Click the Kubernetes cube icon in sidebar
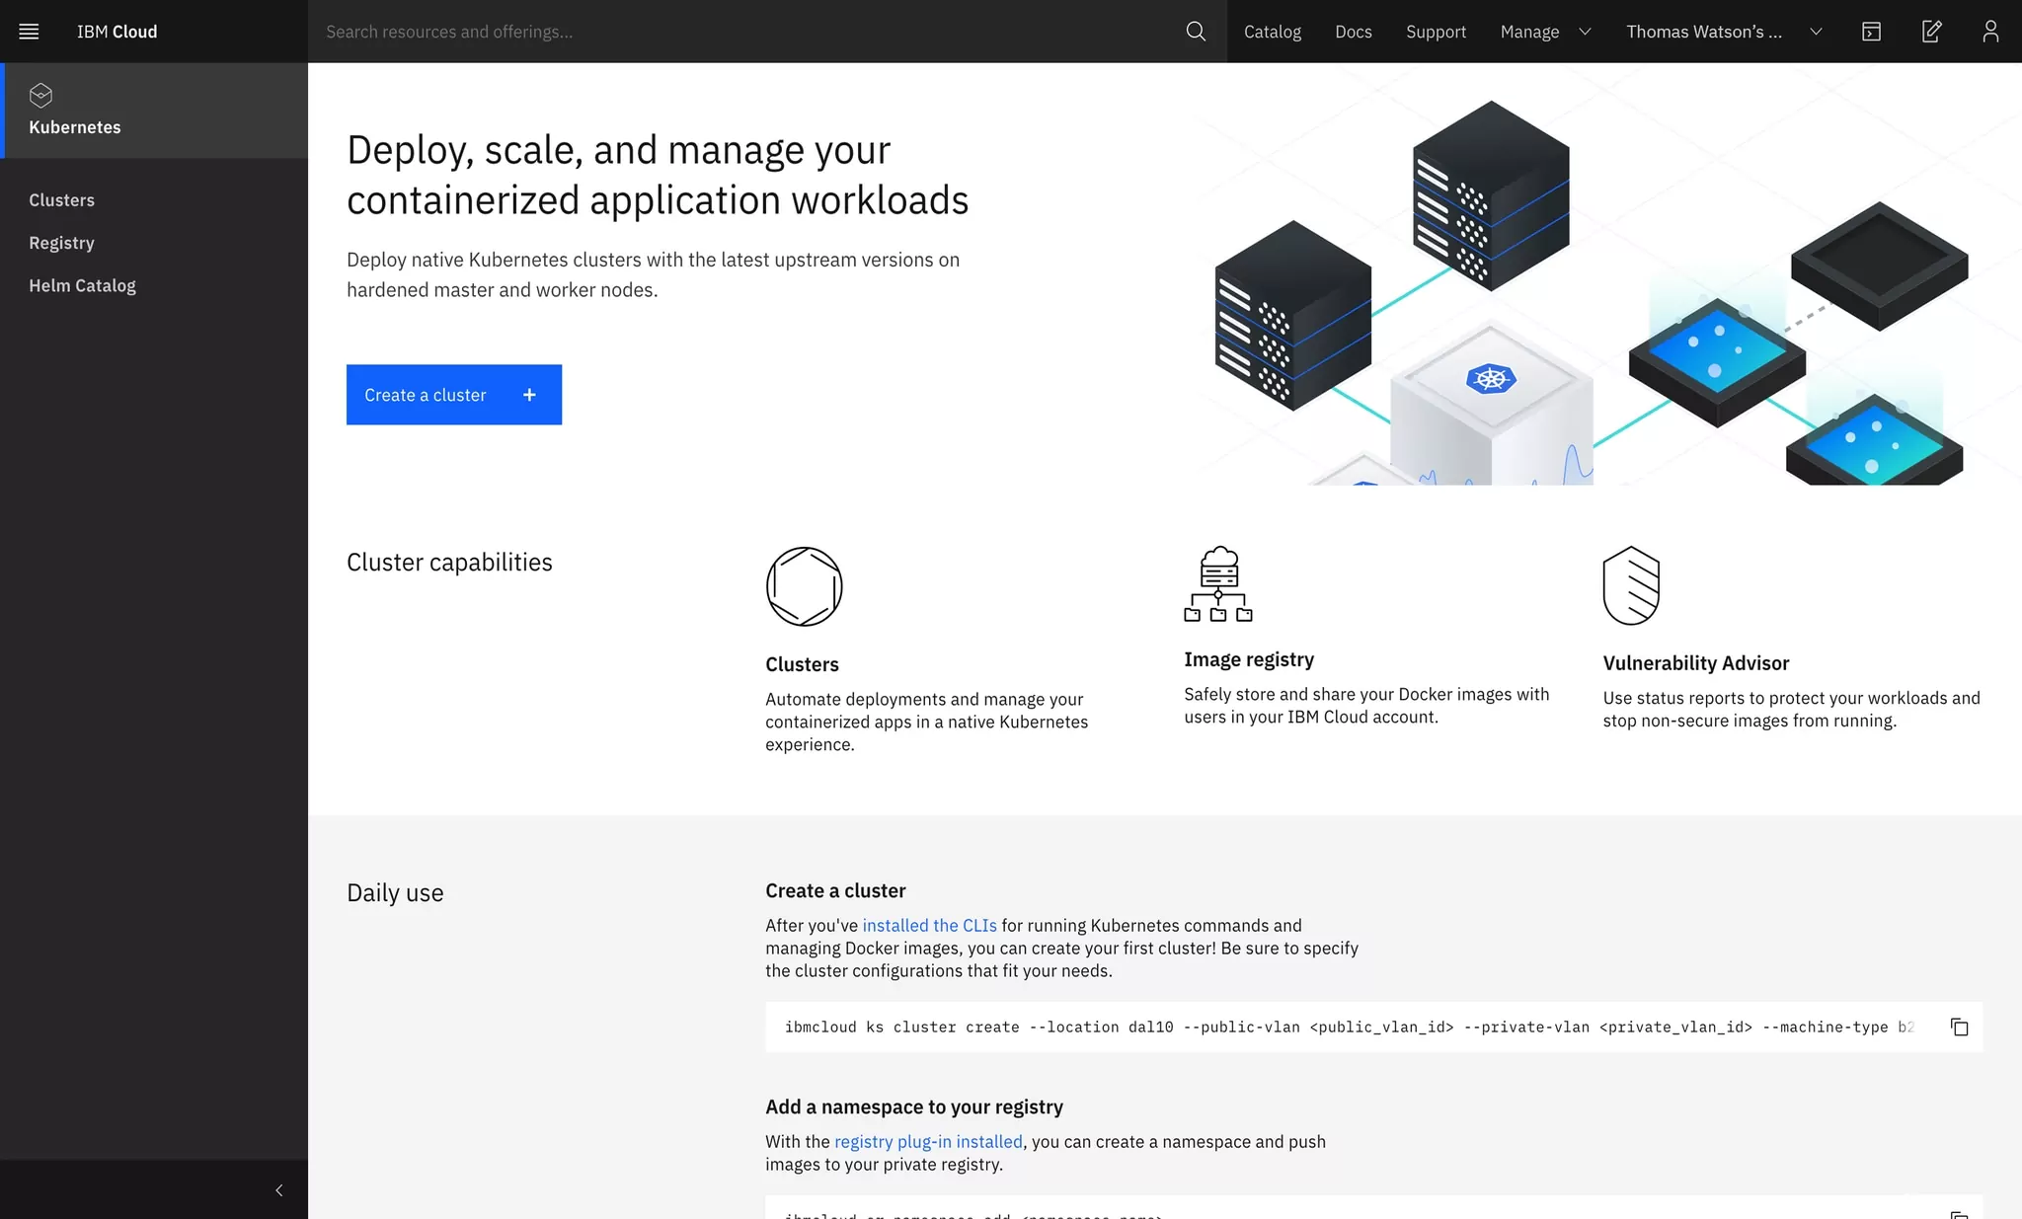This screenshot has width=2022, height=1219. [x=40, y=95]
